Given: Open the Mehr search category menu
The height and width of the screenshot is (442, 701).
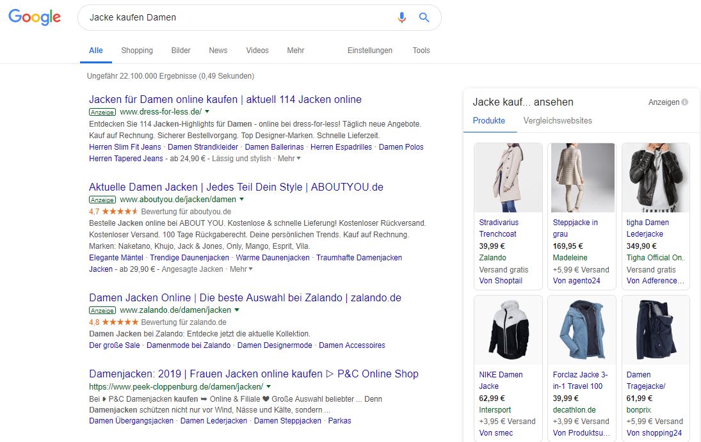Looking at the screenshot, I should click(x=296, y=51).
